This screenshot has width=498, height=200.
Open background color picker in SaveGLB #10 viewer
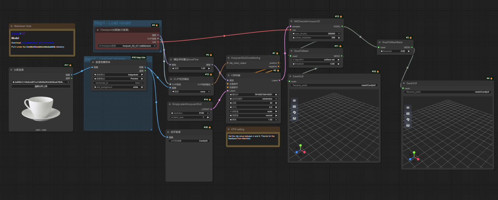pos(294,112)
